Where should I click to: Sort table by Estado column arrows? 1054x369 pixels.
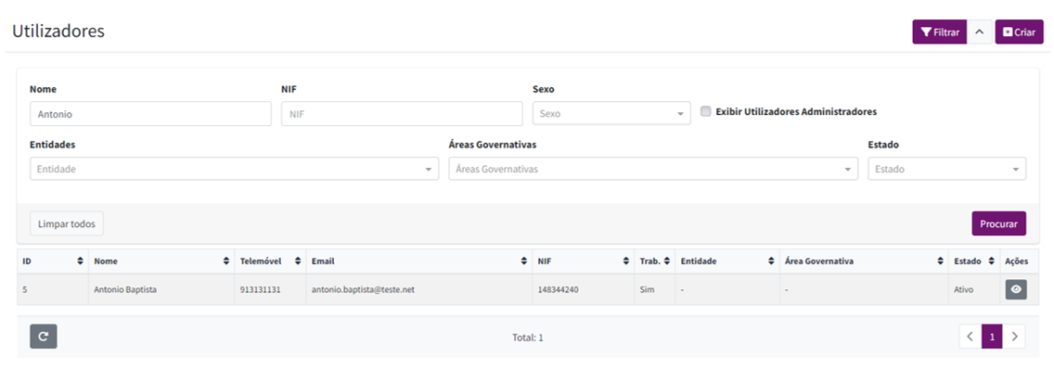(x=991, y=261)
